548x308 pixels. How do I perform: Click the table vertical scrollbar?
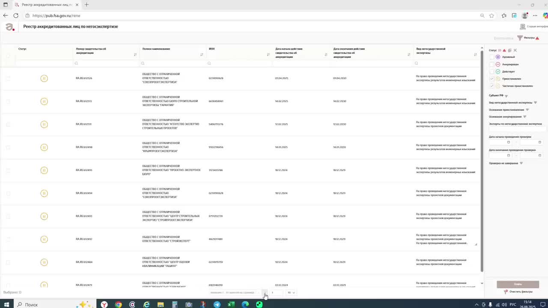[482, 160]
